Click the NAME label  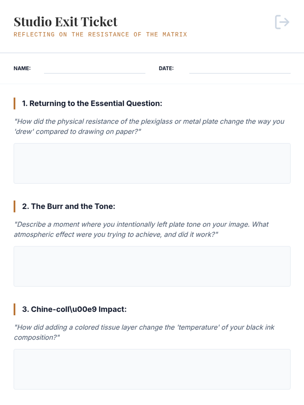point(22,68)
